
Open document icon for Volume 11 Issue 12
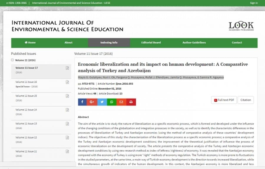click(67, 138)
